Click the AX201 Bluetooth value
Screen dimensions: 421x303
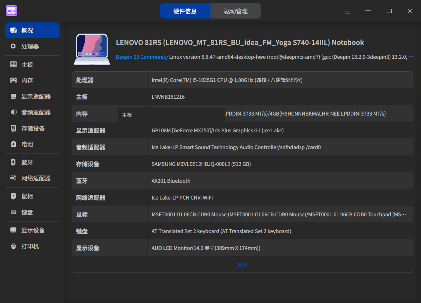[171, 181]
